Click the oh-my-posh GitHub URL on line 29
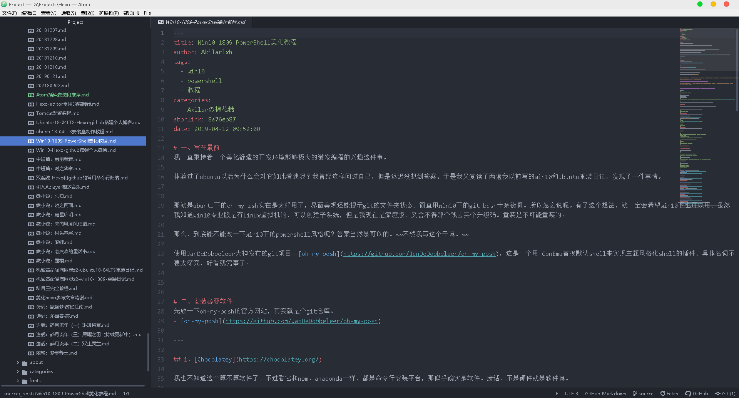The image size is (739, 398). coord(301,321)
